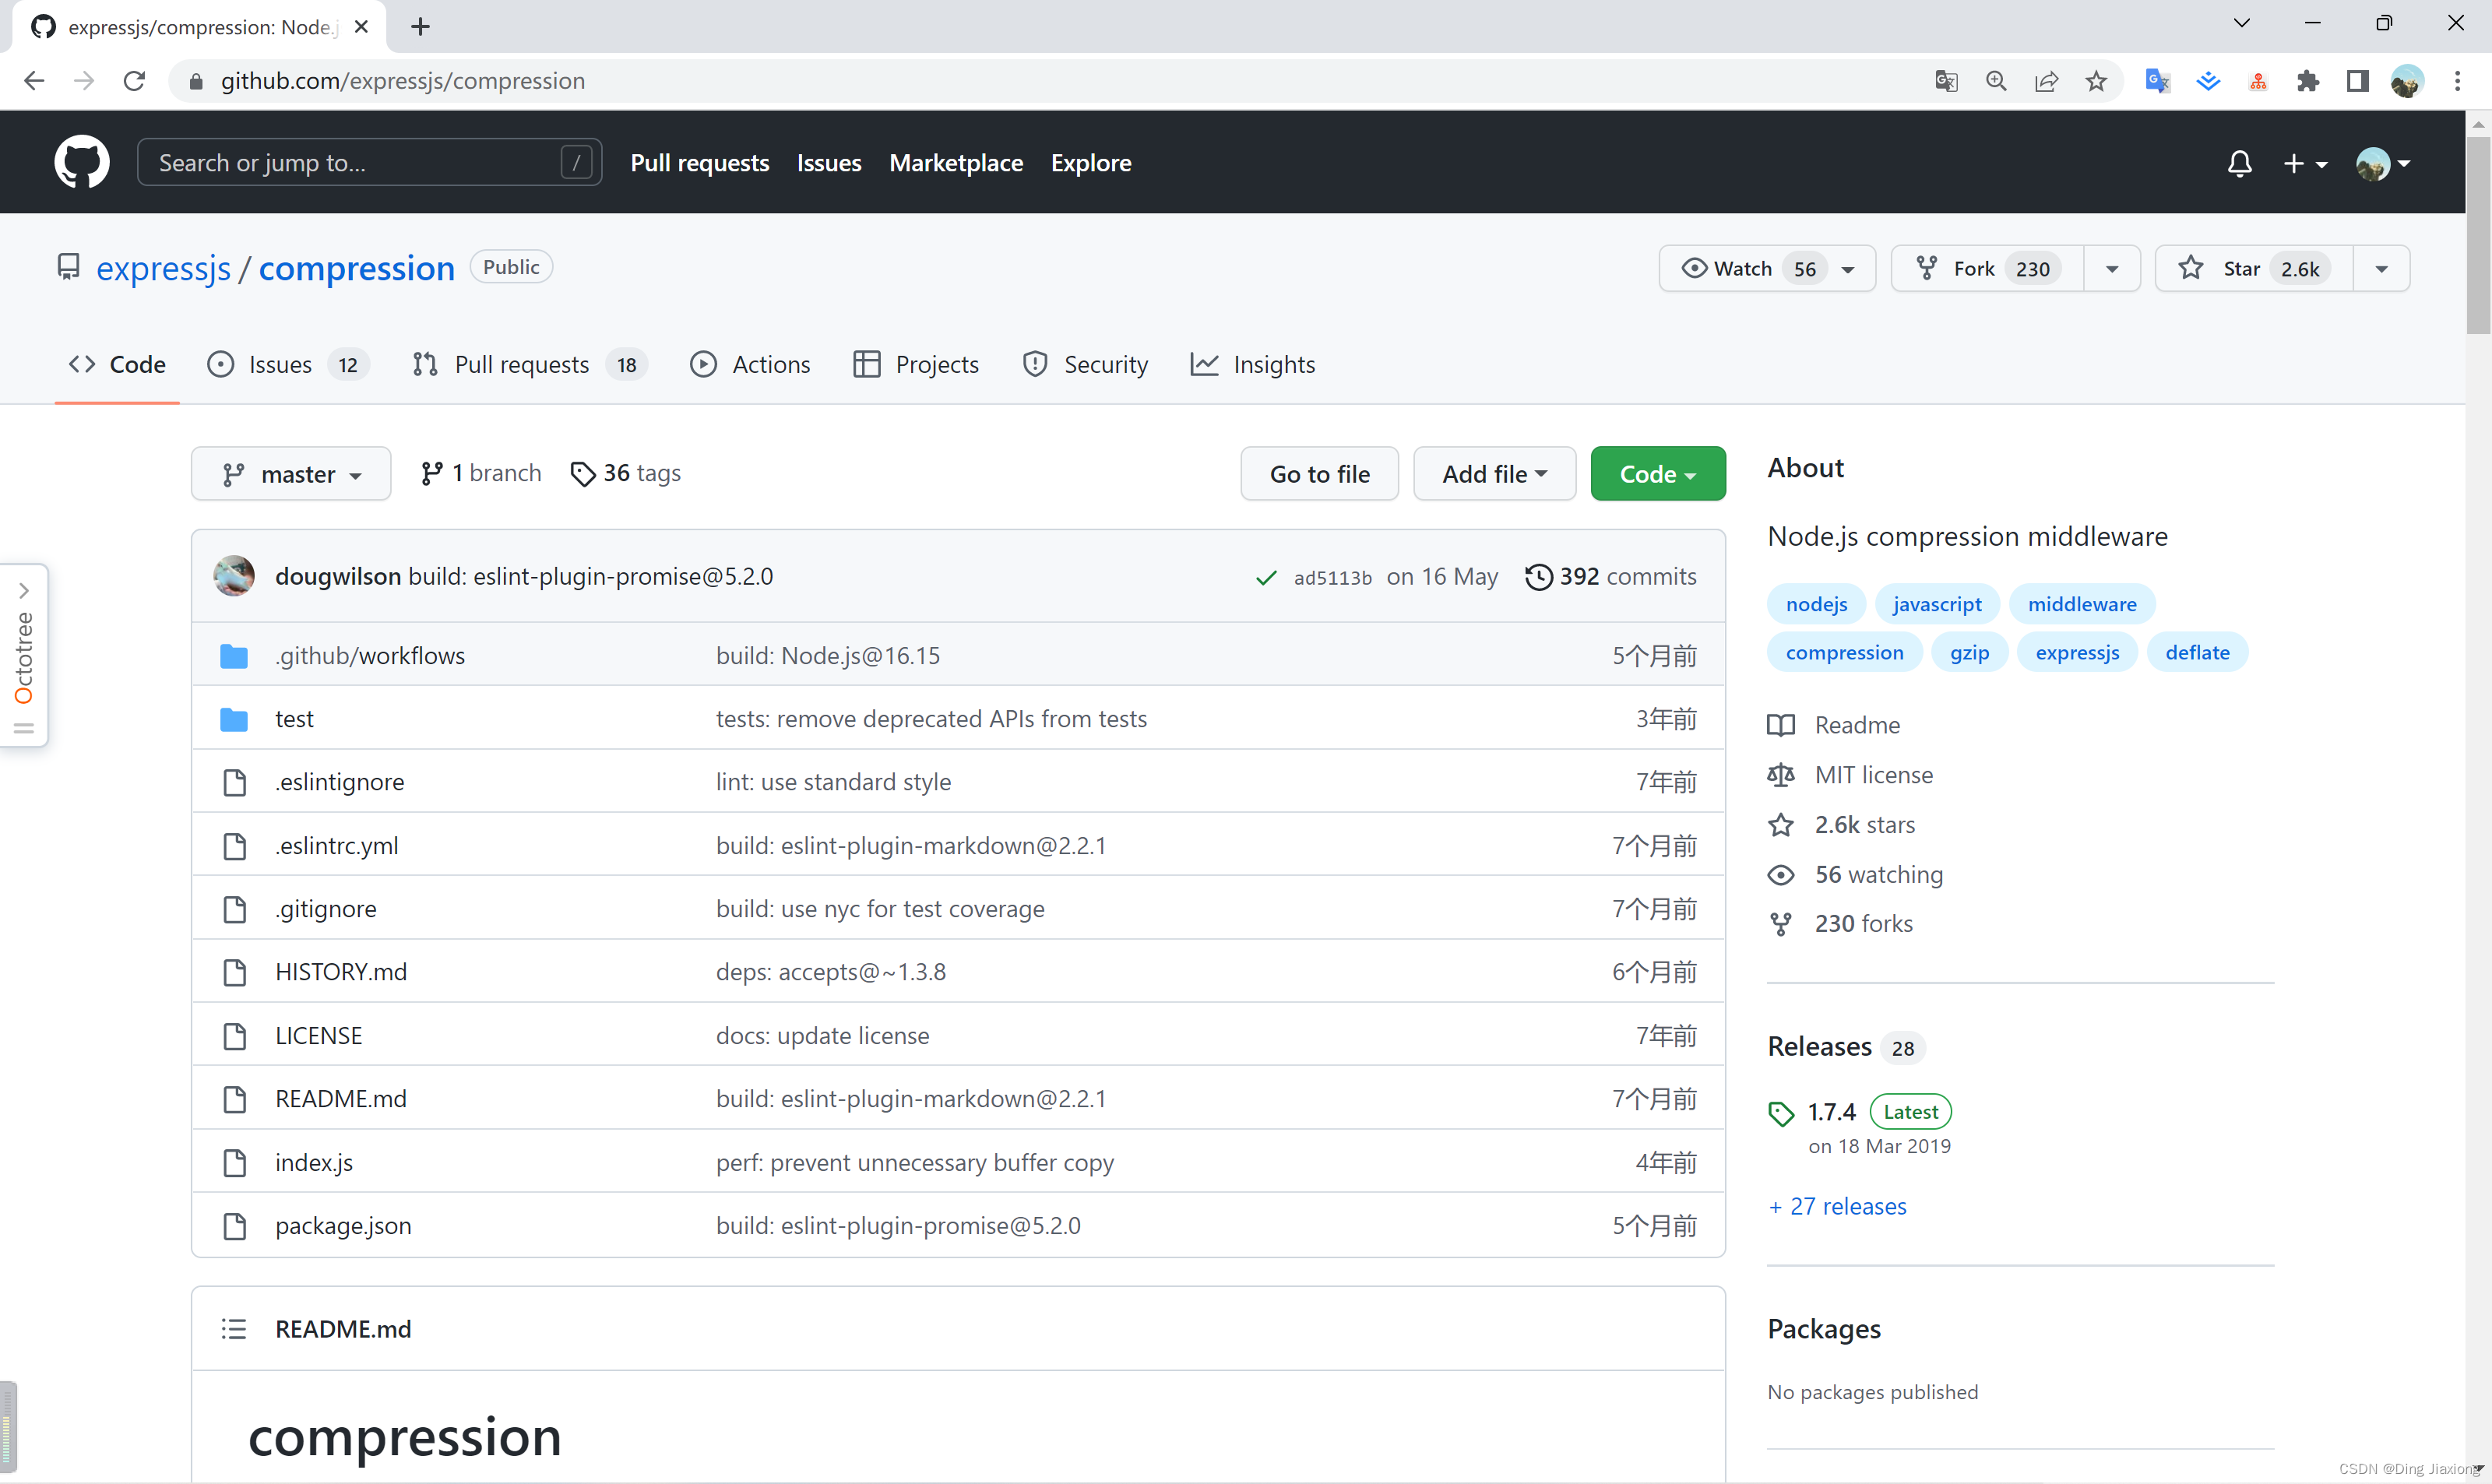View the 36 tags link
The width and height of the screenshot is (2492, 1484).
(625, 473)
